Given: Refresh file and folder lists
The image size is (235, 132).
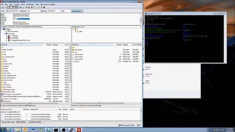Looking at the screenshot, I should 21,7.
